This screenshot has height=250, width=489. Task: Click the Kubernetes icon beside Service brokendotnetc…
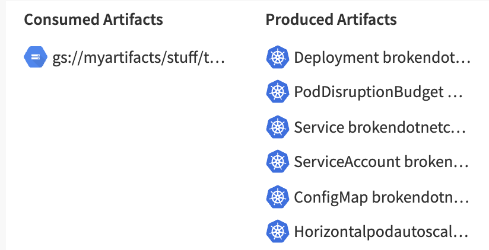278,127
